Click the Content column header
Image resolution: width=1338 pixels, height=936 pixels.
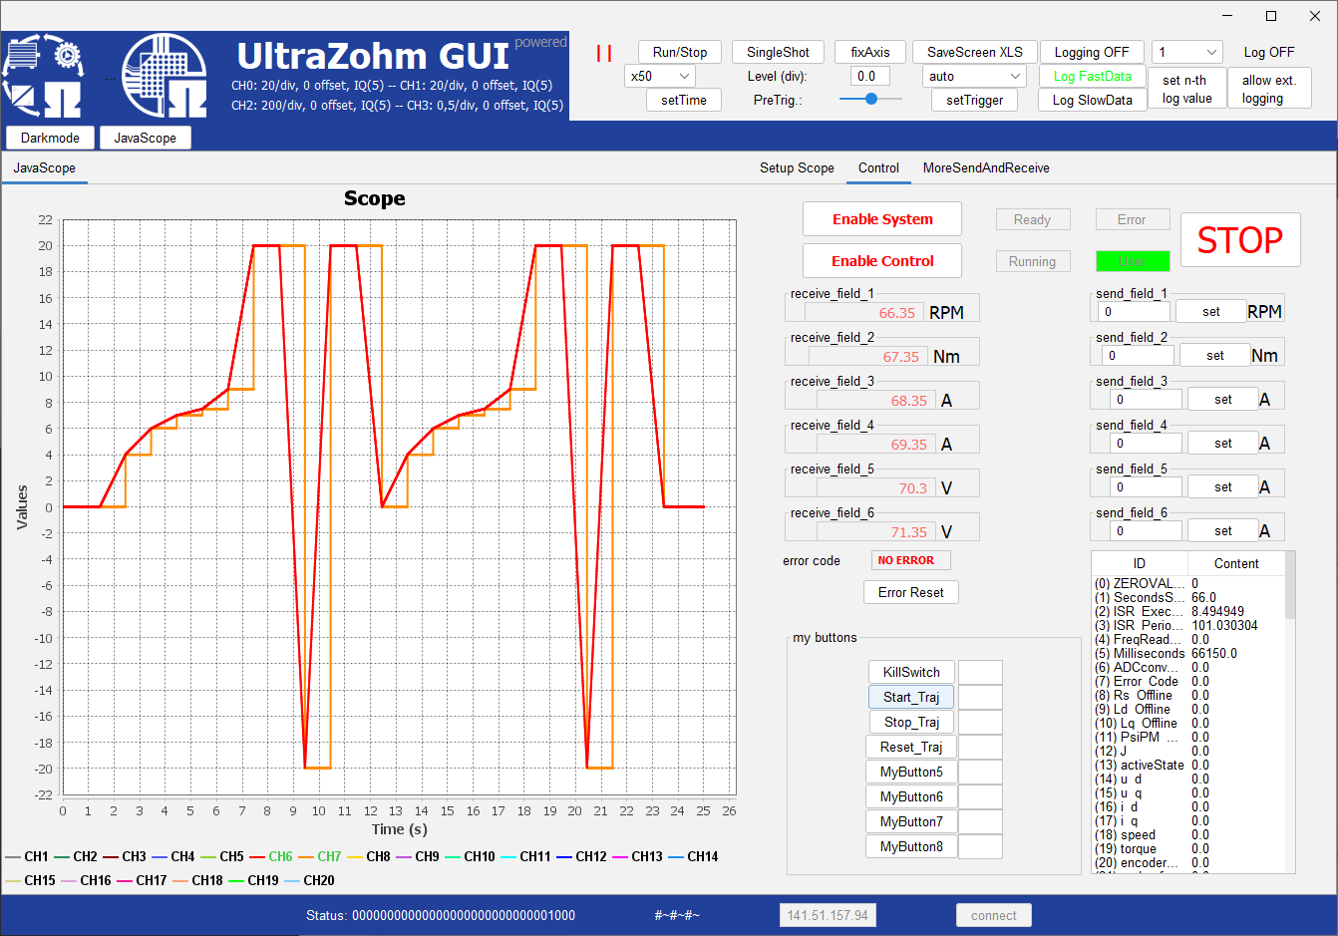1236,563
